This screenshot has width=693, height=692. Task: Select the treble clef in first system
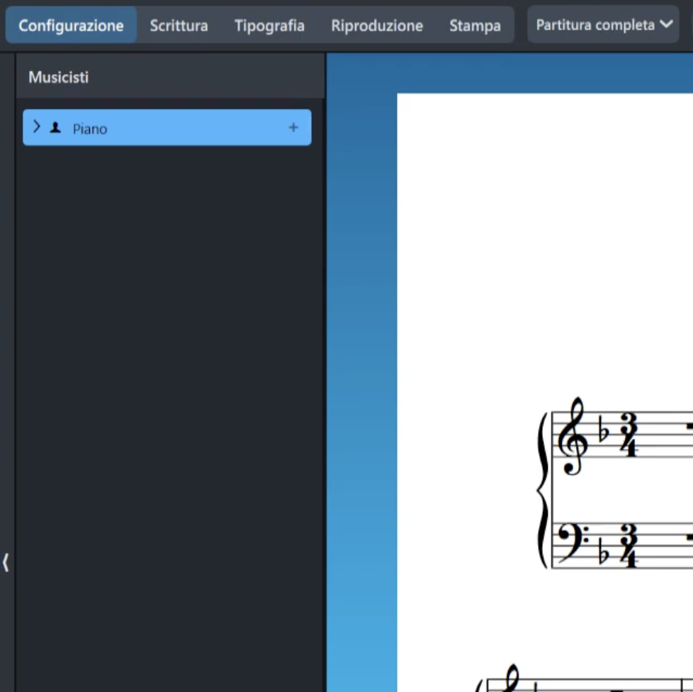(x=572, y=436)
